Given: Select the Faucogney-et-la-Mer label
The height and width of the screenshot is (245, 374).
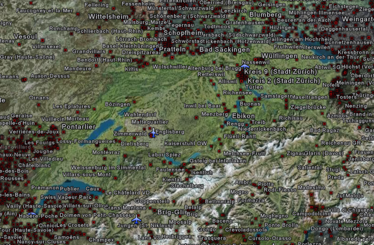Looking at the screenshot, I should [44, 10].
